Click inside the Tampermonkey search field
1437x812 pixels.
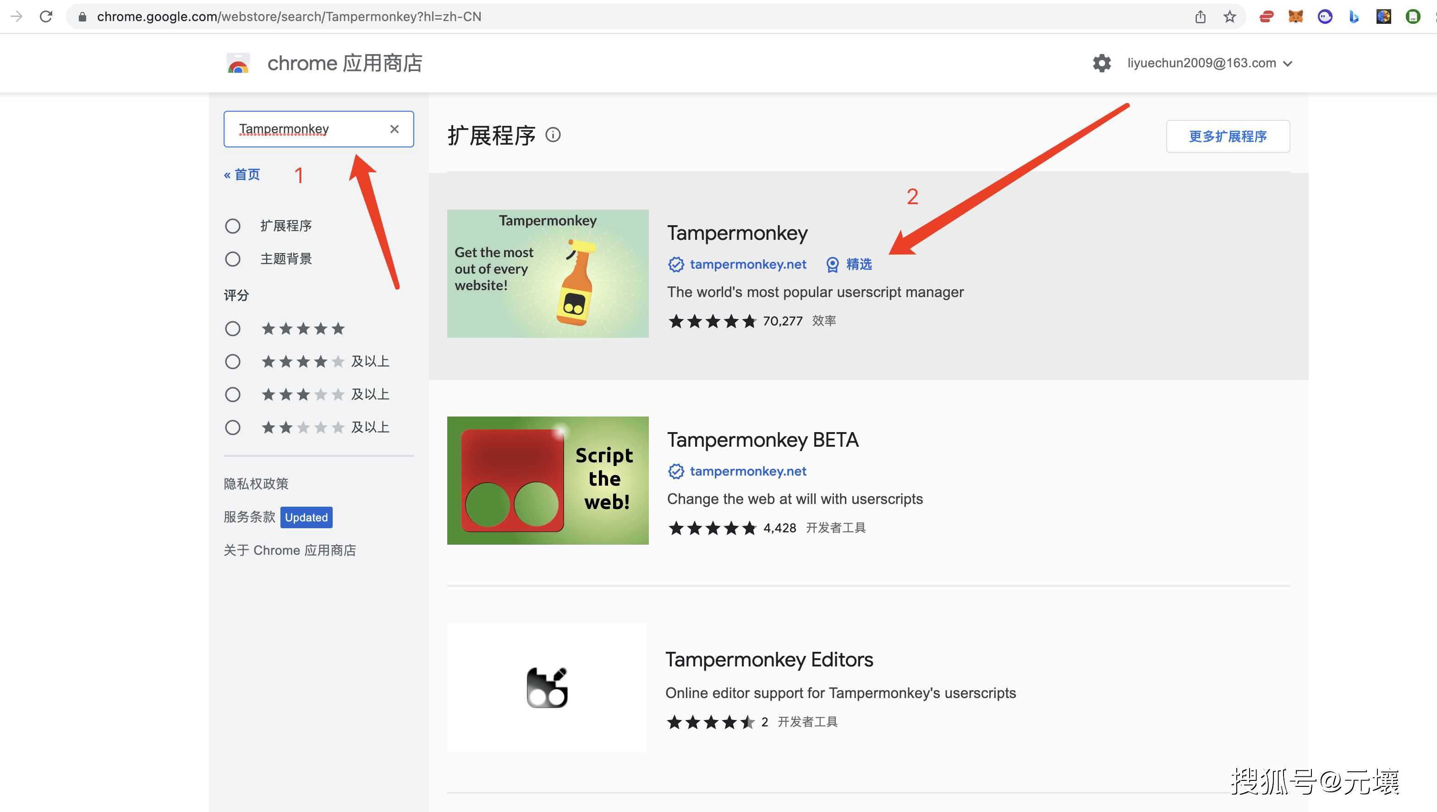302,129
